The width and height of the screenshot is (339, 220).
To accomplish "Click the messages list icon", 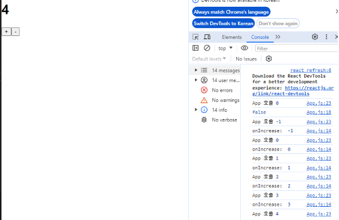I will 204,70.
